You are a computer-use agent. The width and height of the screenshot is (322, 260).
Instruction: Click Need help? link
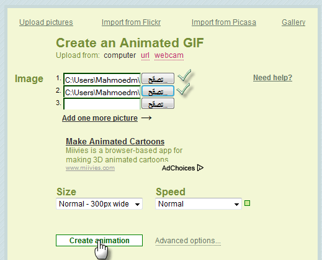click(272, 78)
